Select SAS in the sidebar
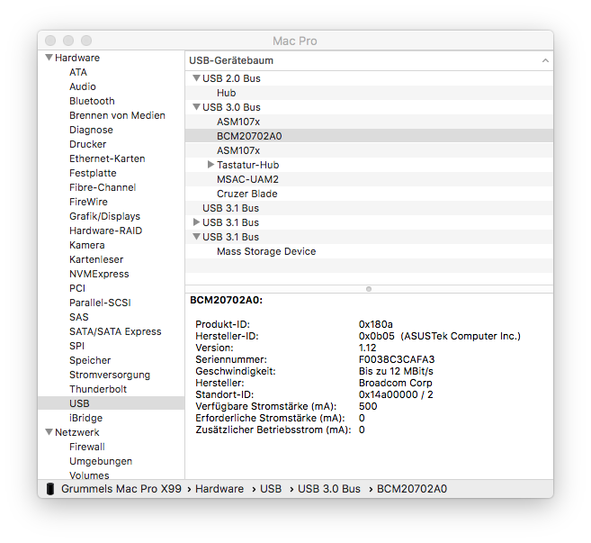This screenshot has width=591, height=543. tap(79, 317)
